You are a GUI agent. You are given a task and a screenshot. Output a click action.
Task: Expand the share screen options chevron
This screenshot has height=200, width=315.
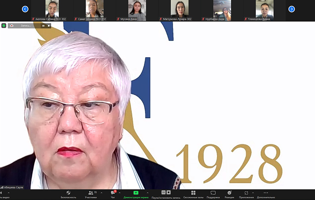click(148, 193)
